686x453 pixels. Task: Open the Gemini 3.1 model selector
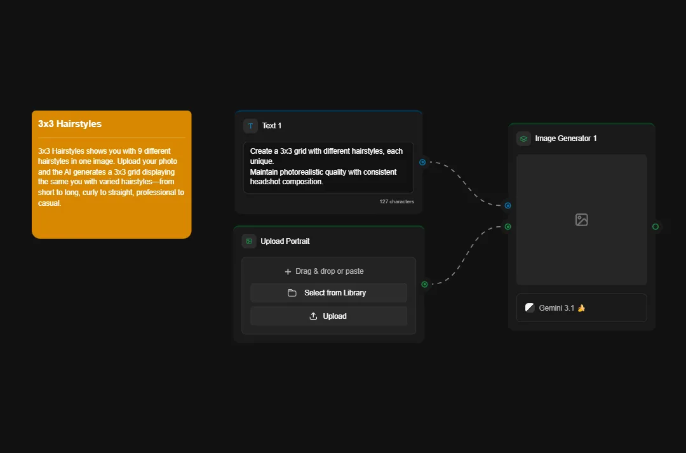coord(581,308)
